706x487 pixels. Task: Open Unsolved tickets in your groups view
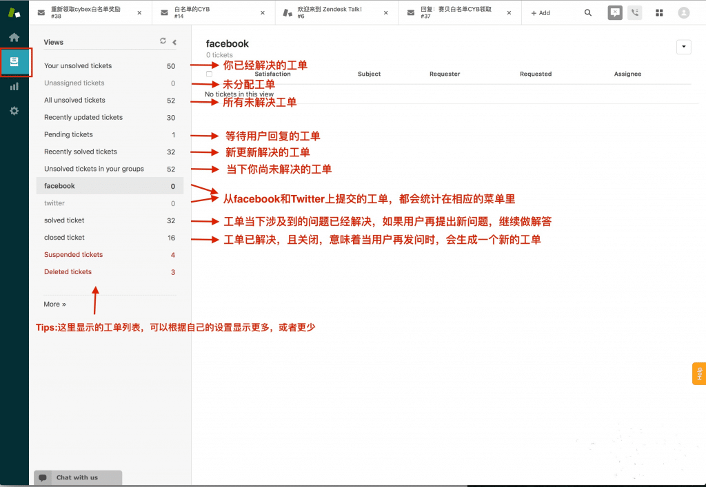coord(110,169)
